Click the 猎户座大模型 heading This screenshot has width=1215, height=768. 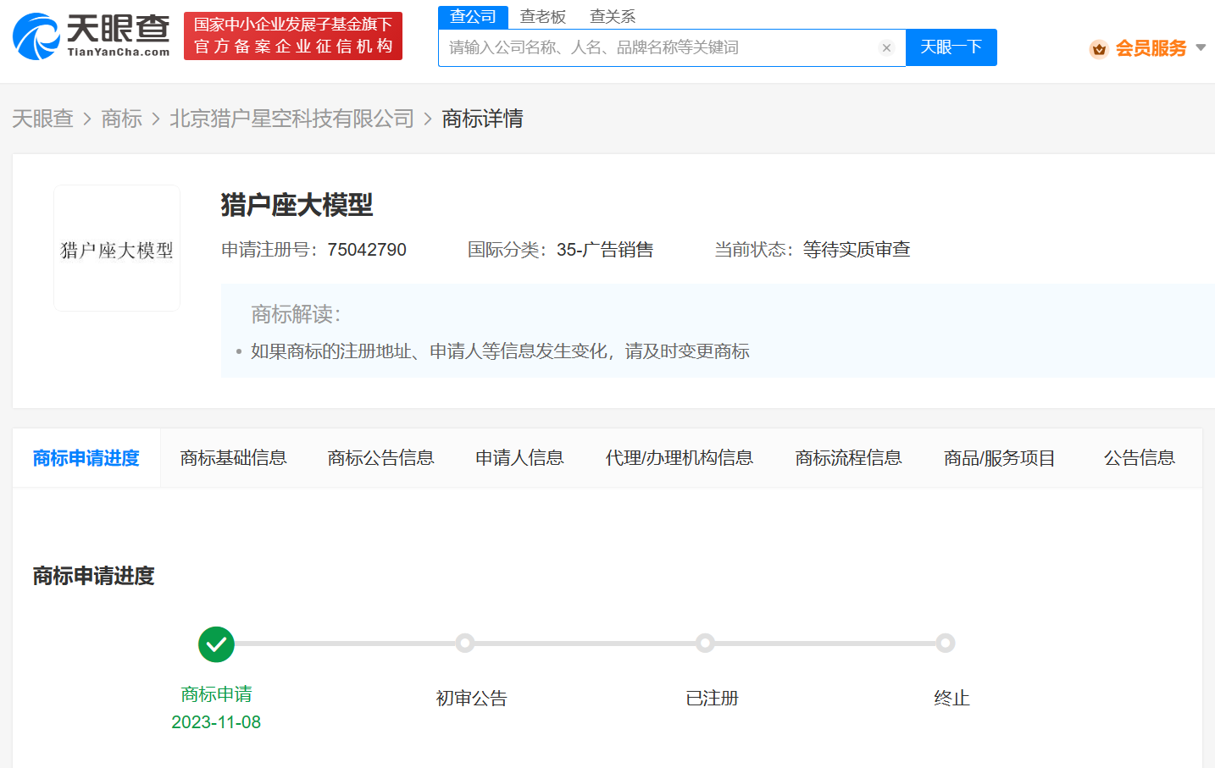click(297, 205)
